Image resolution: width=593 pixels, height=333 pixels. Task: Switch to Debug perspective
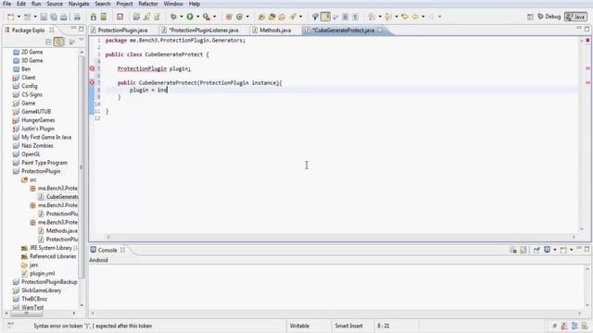pyautogui.click(x=549, y=17)
